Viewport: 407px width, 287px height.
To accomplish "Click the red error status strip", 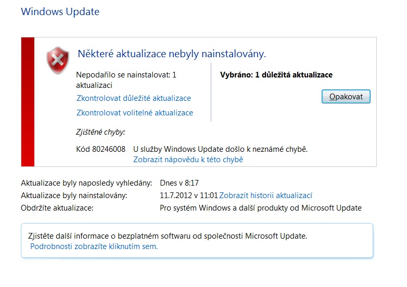I will point(28,102).
